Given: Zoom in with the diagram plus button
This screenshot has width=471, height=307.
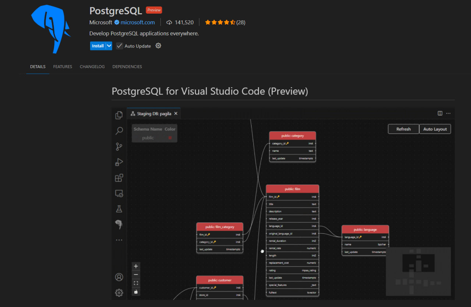Looking at the screenshot, I should (136, 266).
